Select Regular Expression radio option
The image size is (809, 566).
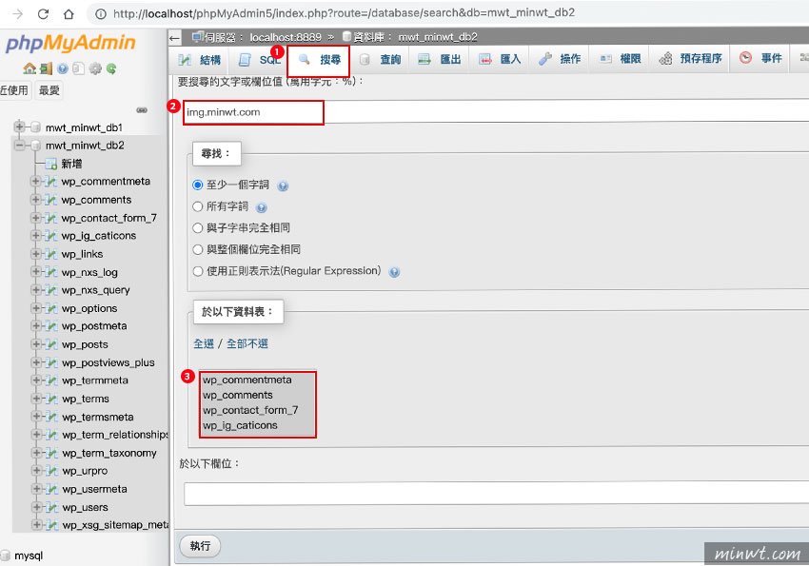tap(198, 271)
